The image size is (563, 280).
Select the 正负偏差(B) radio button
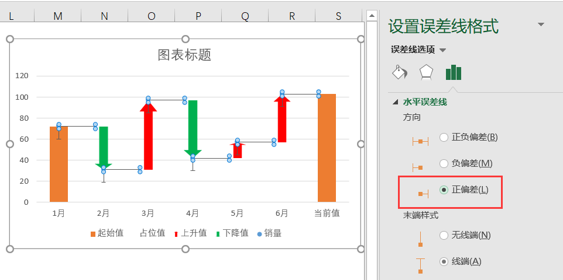pyautogui.click(x=444, y=137)
